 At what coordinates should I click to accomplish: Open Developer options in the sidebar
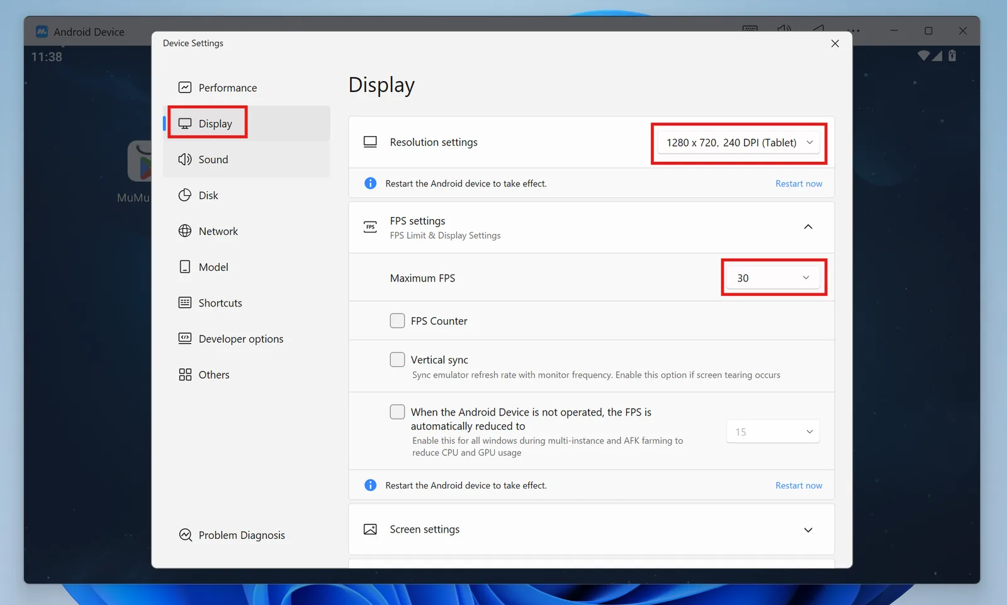247,339
